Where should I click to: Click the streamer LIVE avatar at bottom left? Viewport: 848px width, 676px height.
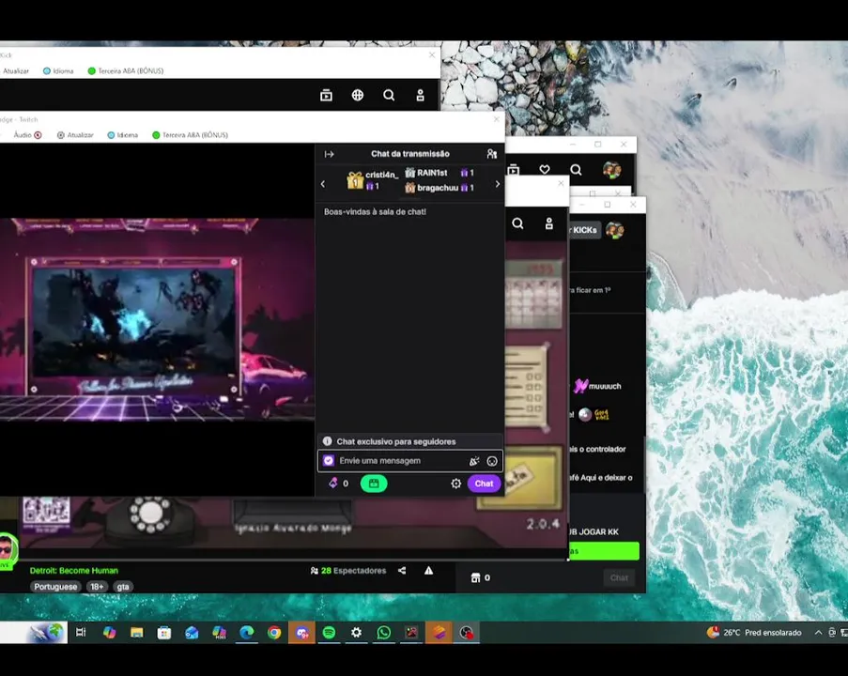(x=7, y=550)
